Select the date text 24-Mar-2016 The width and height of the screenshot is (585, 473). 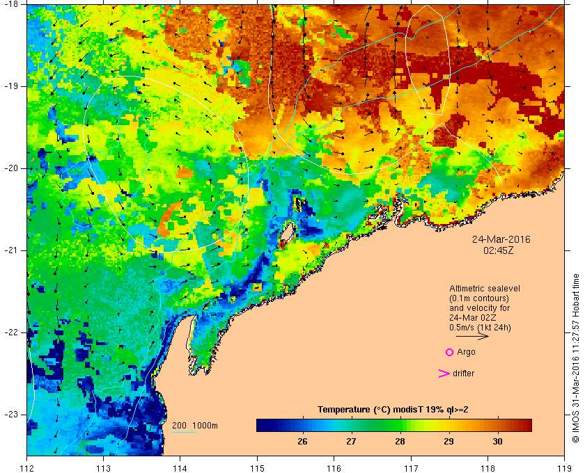coord(501,239)
